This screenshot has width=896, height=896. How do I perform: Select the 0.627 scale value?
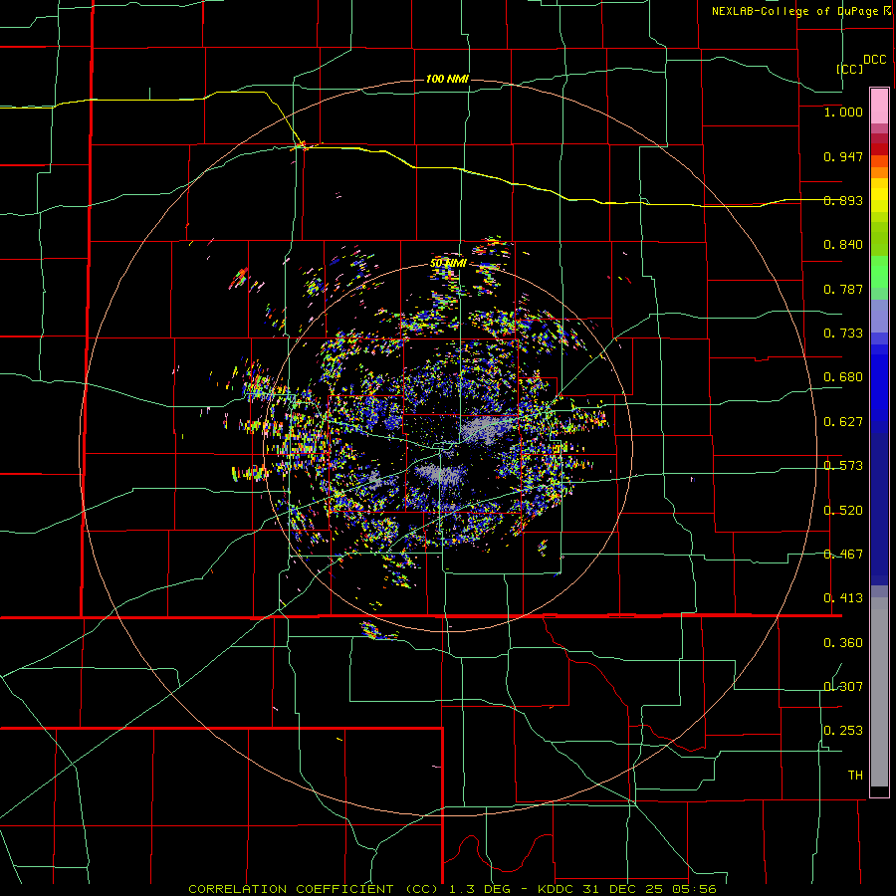[x=843, y=422]
